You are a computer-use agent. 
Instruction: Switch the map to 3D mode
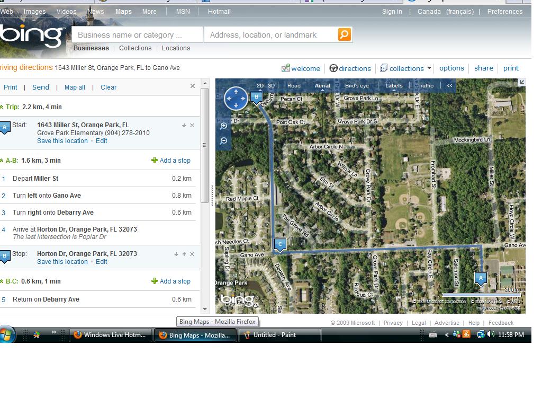point(272,85)
